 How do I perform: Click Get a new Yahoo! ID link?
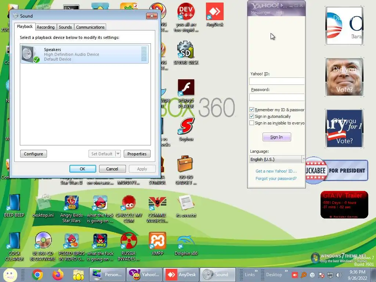point(276,171)
